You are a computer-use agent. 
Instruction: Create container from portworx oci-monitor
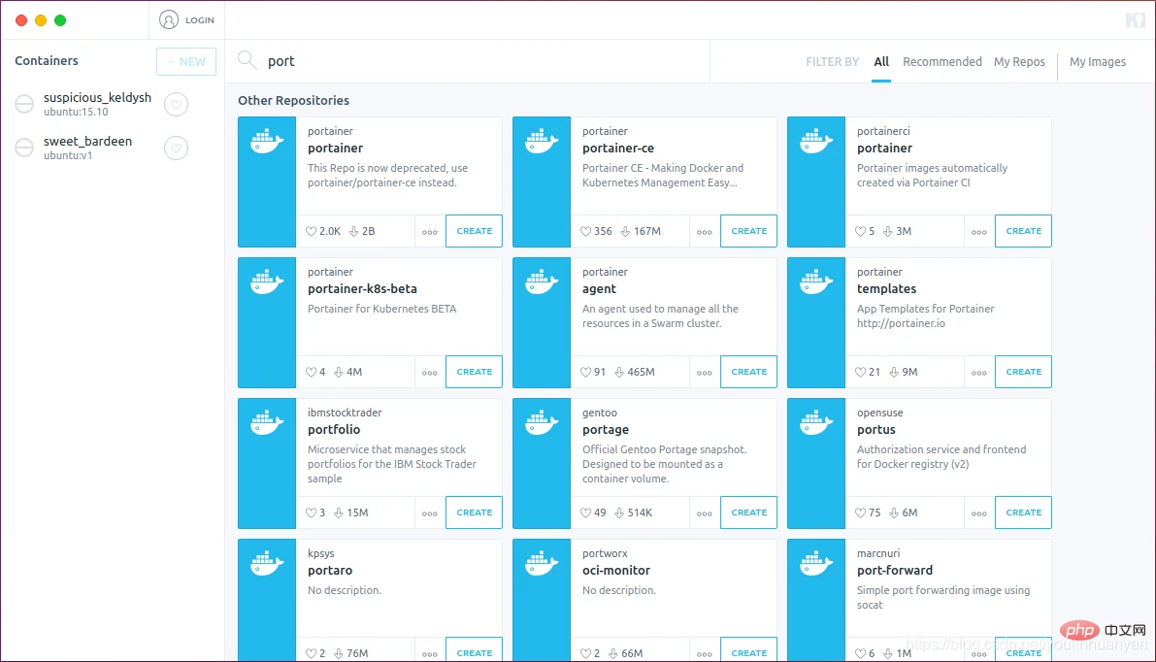748,651
